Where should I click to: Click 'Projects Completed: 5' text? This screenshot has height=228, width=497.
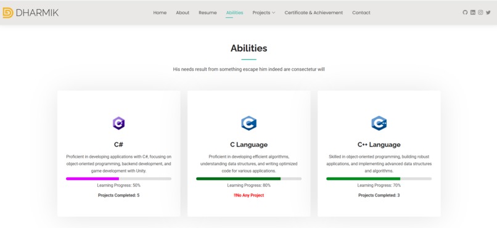click(118, 195)
